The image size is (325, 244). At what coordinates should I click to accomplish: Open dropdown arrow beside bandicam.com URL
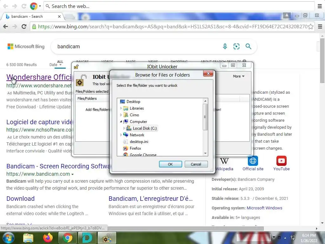click(72, 174)
